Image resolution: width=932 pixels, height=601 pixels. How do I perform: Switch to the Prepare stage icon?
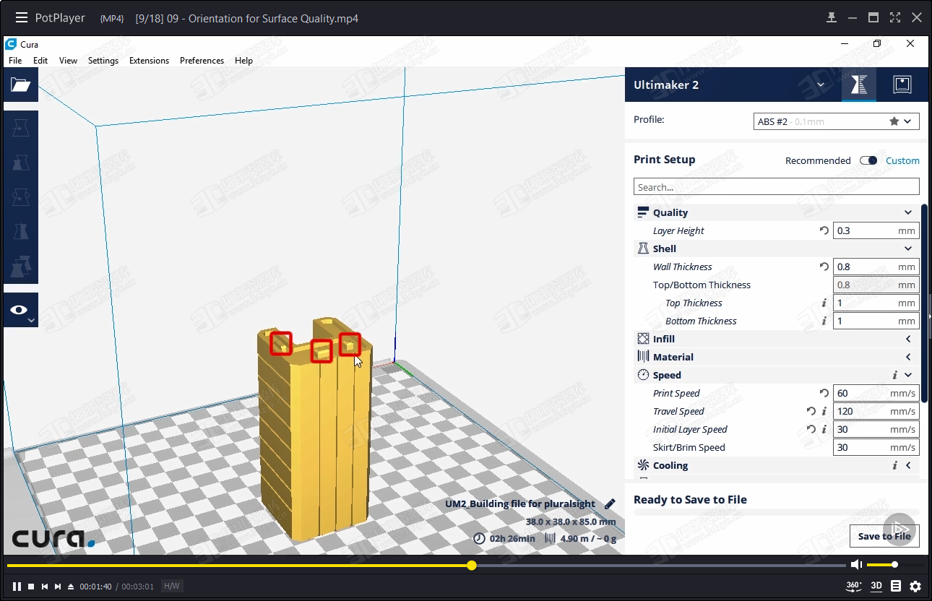click(x=859, y=85)
